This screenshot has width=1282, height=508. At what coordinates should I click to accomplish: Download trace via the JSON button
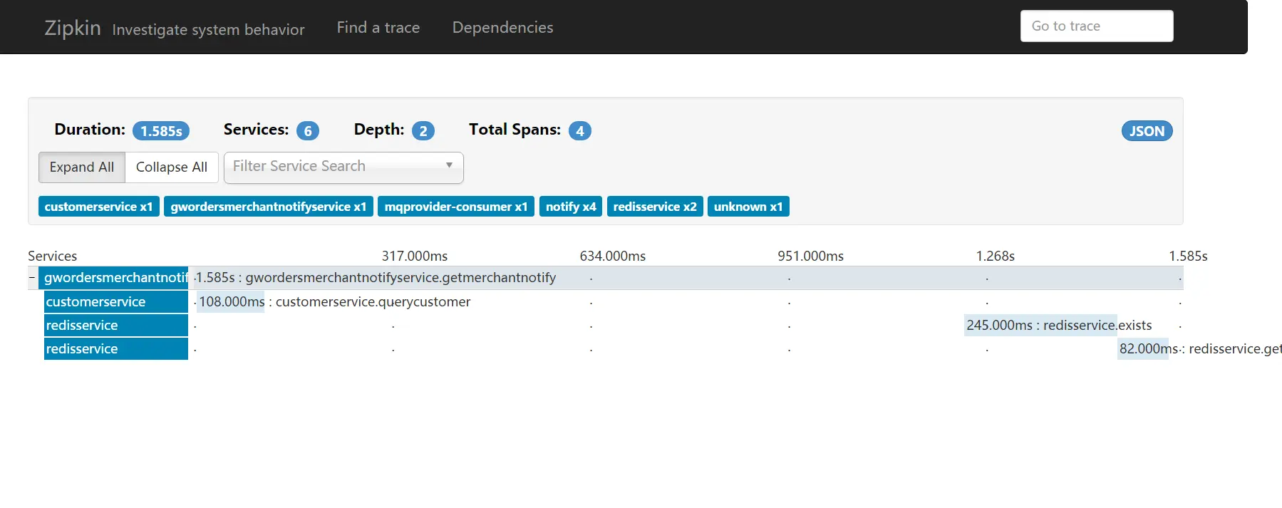pyautogui.click(x=1146, y=131)
